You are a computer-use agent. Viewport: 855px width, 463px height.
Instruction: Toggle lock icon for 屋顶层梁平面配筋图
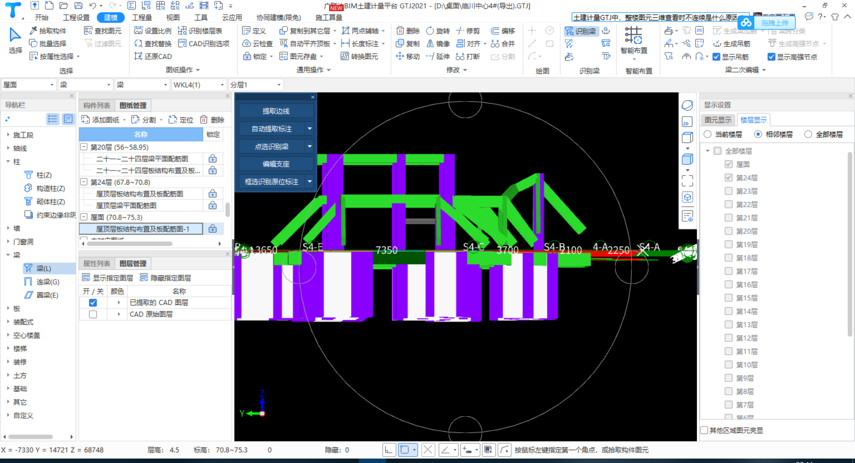tap(213, 205)
